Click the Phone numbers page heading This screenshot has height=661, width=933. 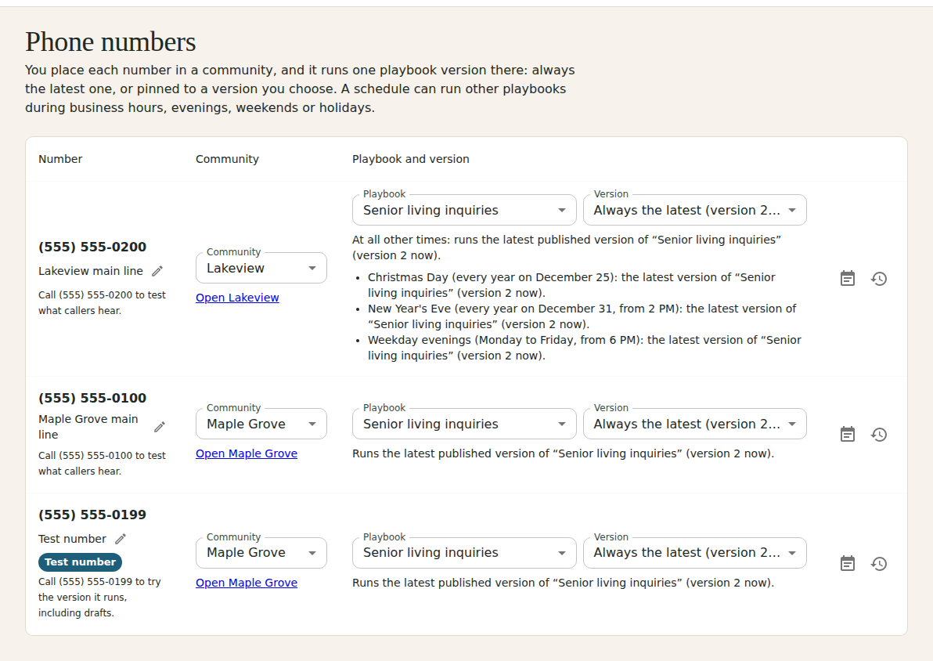[x=110, y=42]
